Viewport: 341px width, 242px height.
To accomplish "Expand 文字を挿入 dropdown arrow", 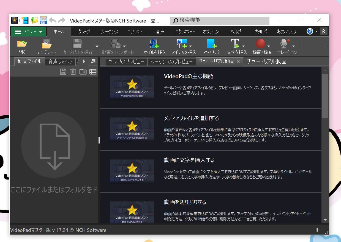I will 243,46.
